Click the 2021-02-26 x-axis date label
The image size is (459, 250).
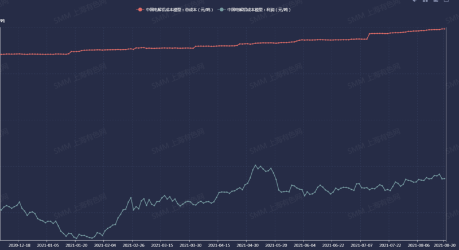134,245
